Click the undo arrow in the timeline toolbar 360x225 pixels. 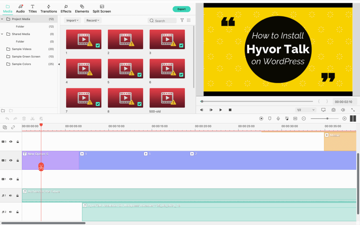coord(7,119)
